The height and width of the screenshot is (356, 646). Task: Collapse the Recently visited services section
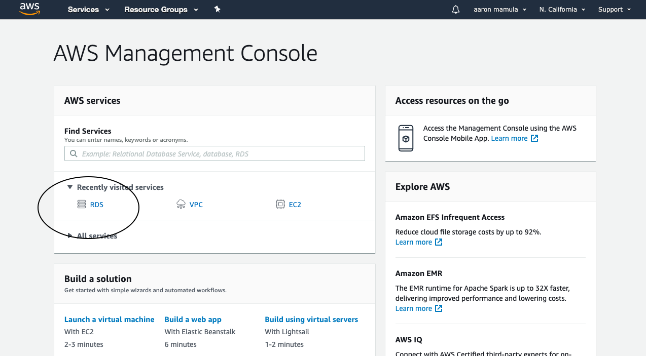116,187
